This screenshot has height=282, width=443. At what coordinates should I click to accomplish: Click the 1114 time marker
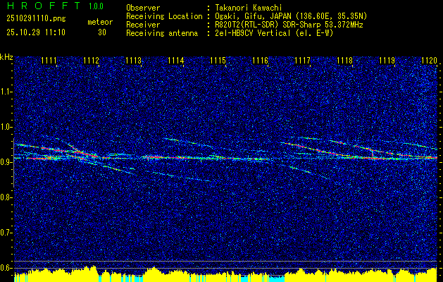(x=176, y=61)
